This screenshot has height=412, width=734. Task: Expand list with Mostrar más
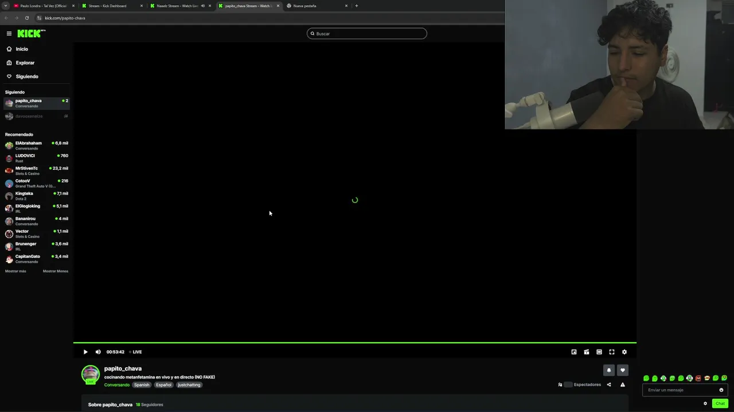tap(15, 271)
